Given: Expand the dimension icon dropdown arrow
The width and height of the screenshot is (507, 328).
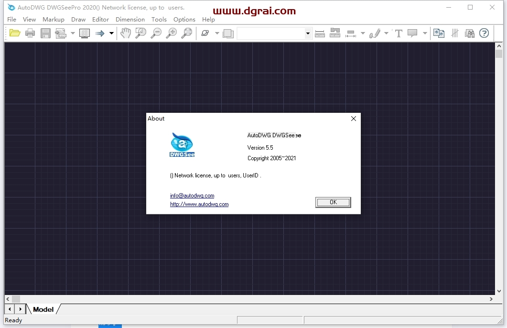Looking at the screenshot, I should pos(363,33).
